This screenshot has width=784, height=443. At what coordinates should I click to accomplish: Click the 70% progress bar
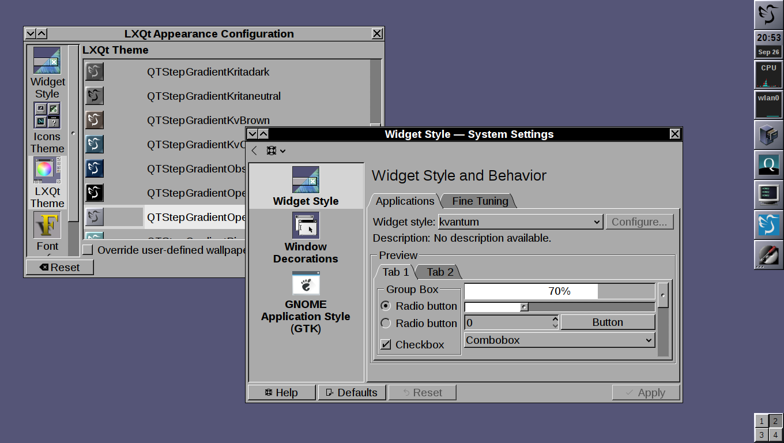559,291
